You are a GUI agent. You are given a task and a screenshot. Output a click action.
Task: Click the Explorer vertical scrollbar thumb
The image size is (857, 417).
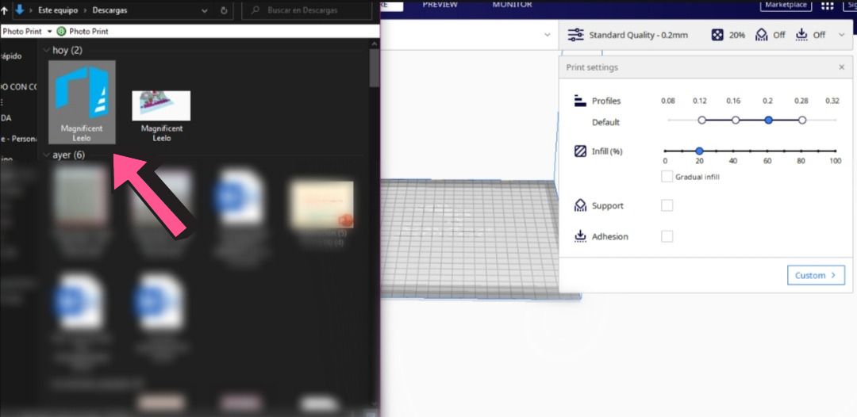click(x=375, y=67)
